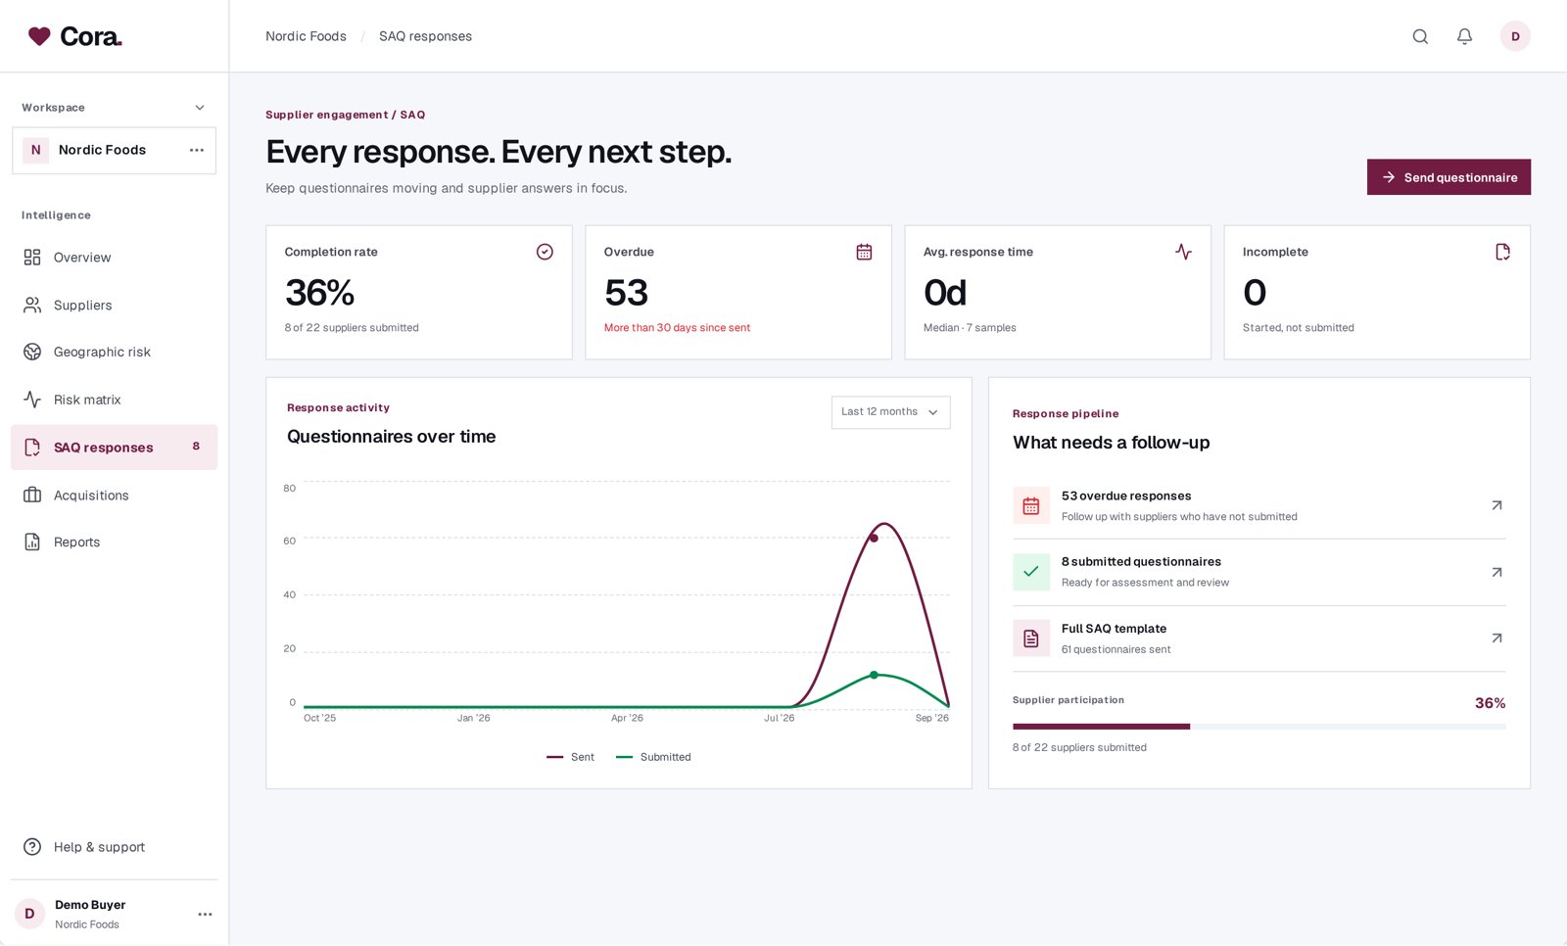Open the 8 submitted questionnaires arrow
This screenshot has width=1567, height=946.
(x=1496, y=572)
